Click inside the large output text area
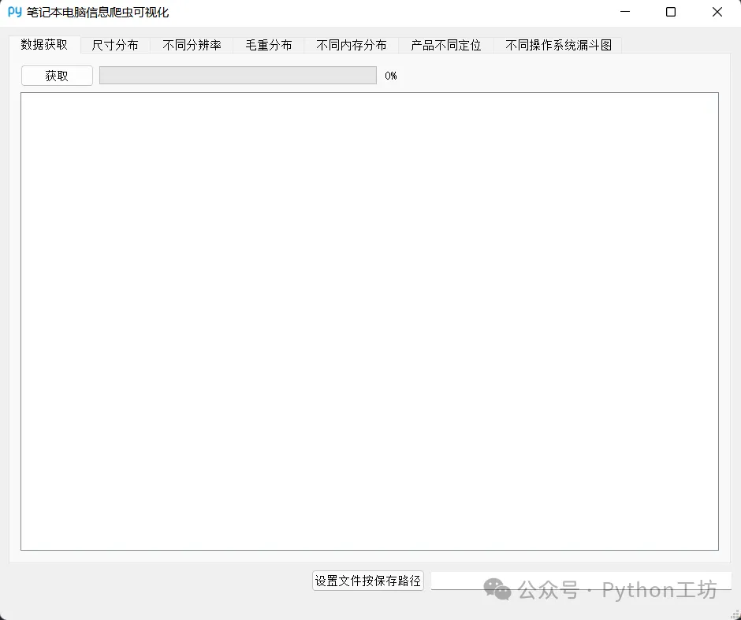 click(370, 321)
